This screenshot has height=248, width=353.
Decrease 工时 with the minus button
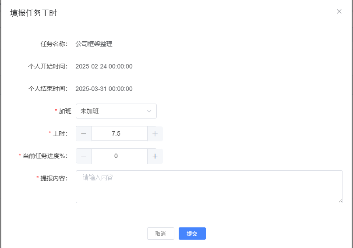(84, 133)
